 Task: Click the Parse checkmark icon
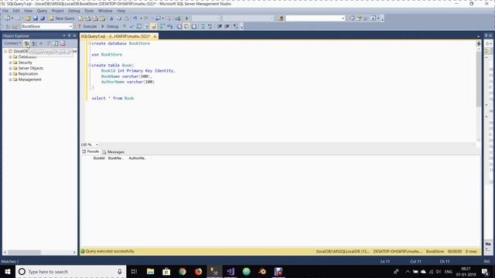pyautogui.click(x=131, y=26)
